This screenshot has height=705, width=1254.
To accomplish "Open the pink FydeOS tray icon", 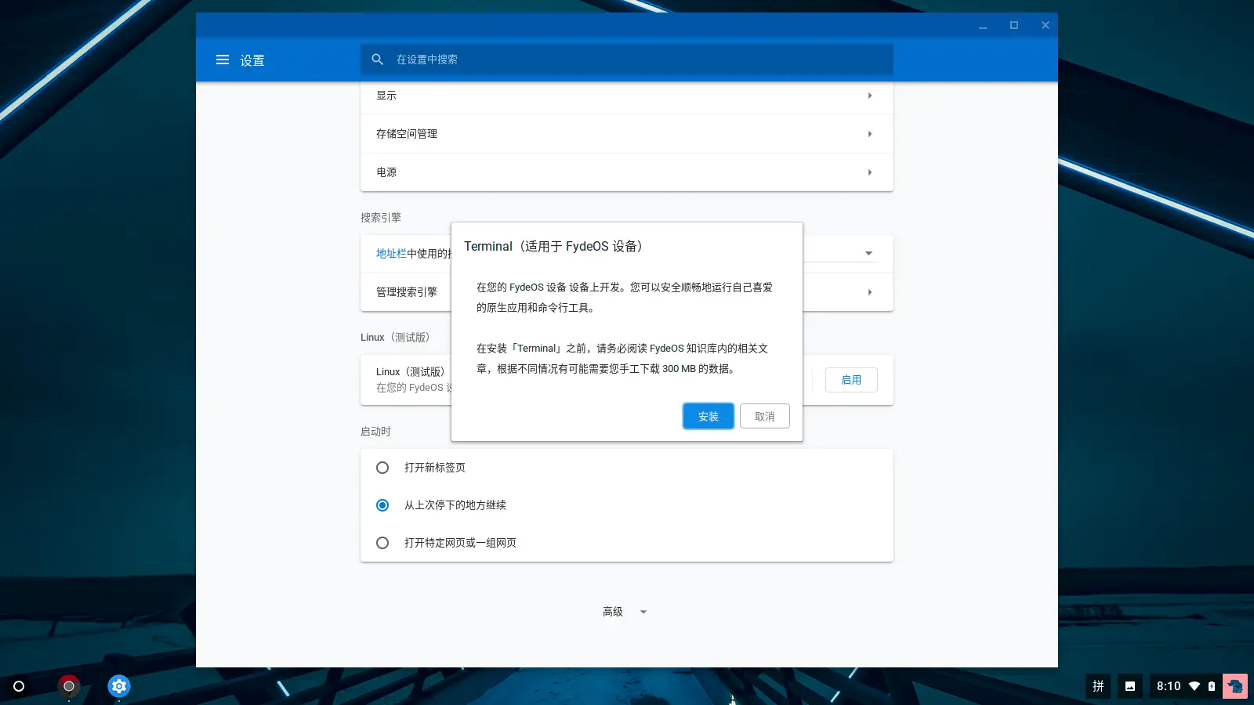I will [1235, 685].
